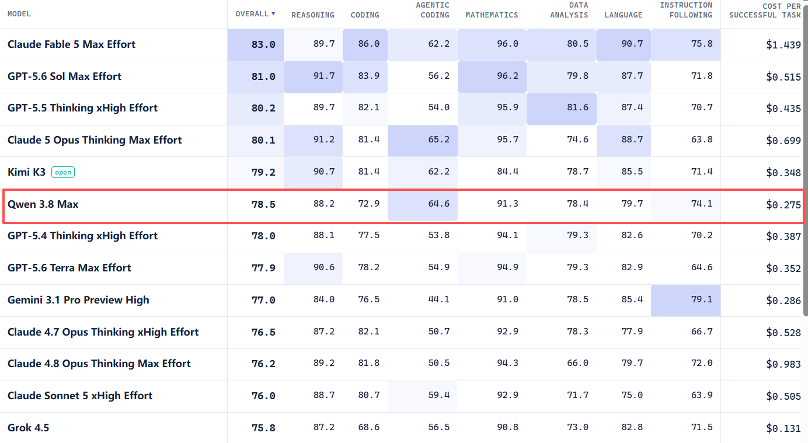Click Claude Sonnet 5's agentic coding score 59.4
The height and width of the screenshot is (443, 808).
[x=438, y=396]
